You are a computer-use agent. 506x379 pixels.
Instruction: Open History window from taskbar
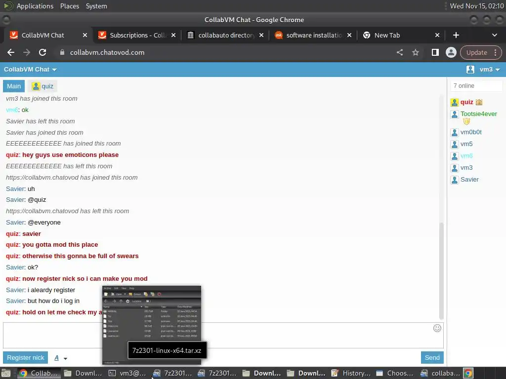coord(351,373)
